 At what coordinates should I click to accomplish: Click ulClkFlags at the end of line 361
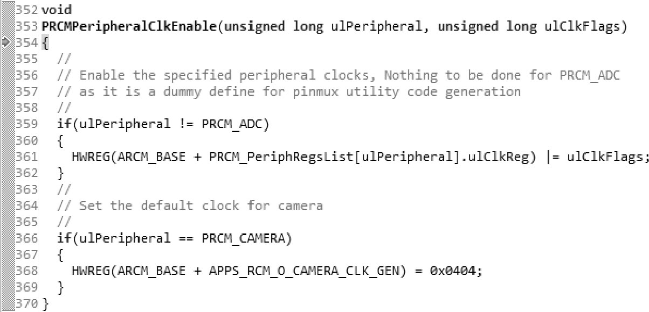(606, 157)
